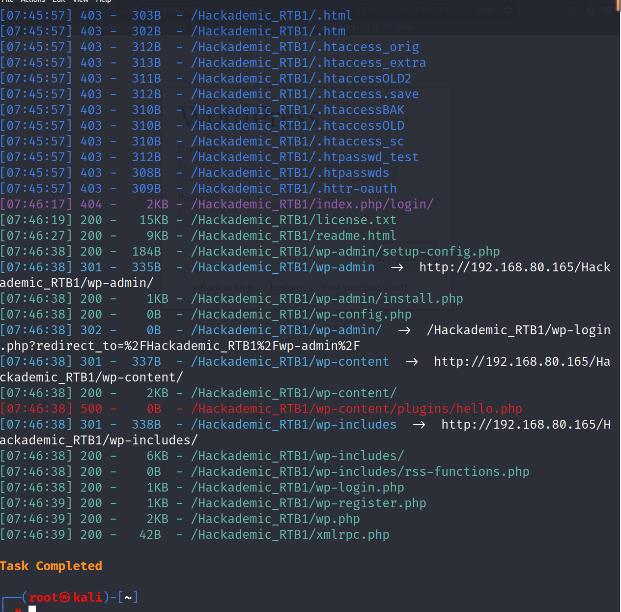The image size is (621, 612).
Task: Click the wp-register.php path
Action: click(308, 503)
